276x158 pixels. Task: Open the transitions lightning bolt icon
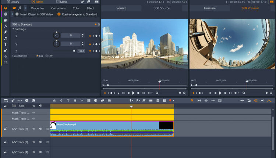tap(6, 32)
